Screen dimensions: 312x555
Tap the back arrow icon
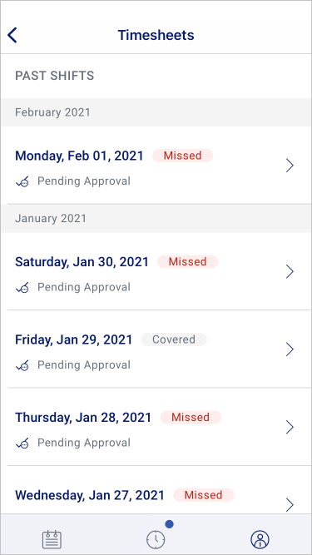pos(12,36)
